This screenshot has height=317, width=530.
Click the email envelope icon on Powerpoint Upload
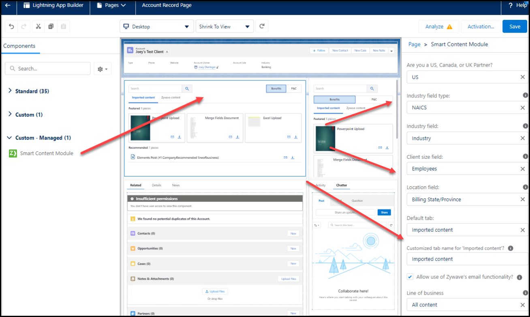(172, 137)
